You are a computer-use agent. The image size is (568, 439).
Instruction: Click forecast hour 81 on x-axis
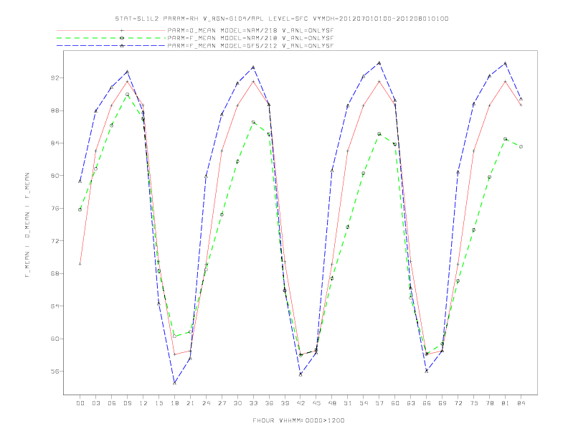[506, 403]
